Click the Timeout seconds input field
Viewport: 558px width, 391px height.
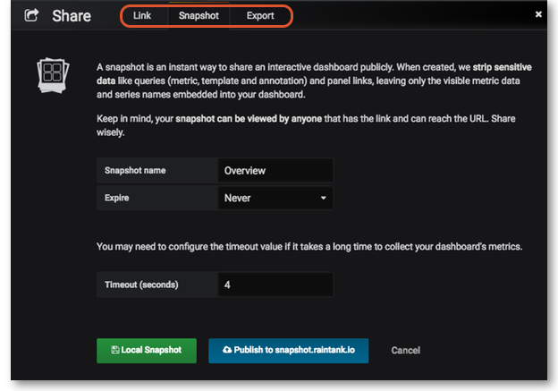click(275, 285)
